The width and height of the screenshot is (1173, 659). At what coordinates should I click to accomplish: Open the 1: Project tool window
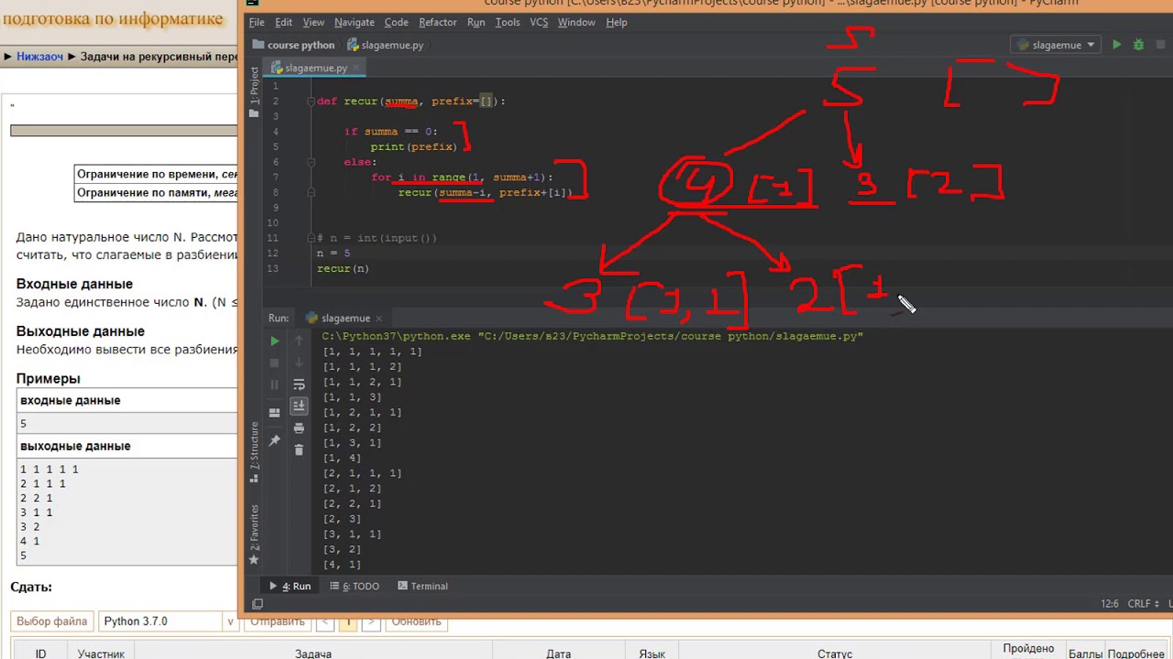(x=255, y=92)
